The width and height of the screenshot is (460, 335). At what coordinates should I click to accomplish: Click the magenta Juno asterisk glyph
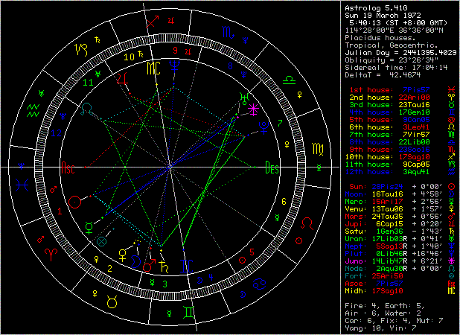[253, 109]
